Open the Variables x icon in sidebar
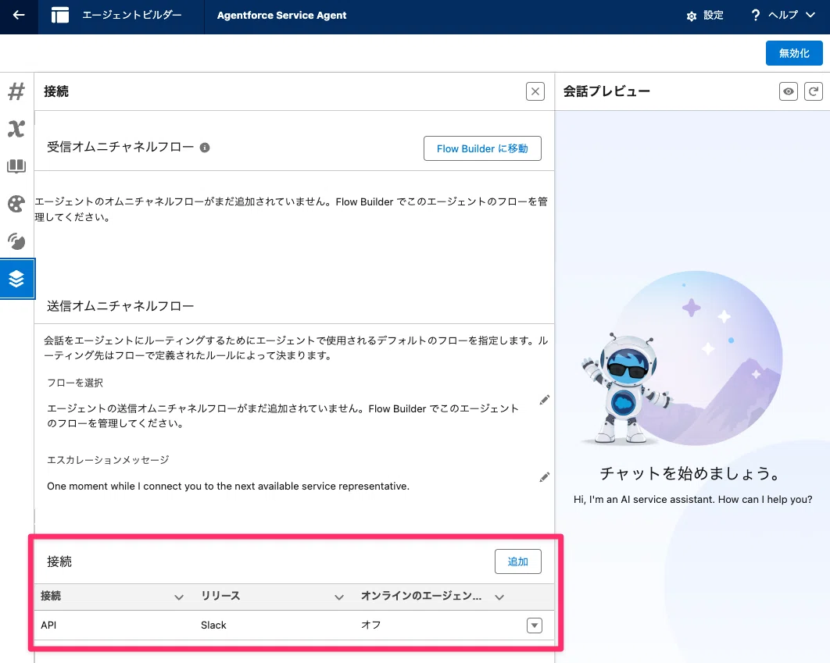830x663 pixels. pos(16,129)
